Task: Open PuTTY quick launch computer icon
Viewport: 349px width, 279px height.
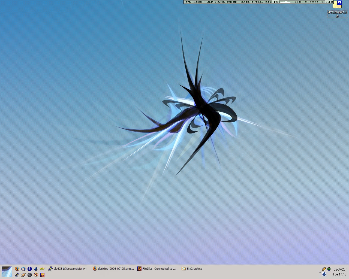Action: click(x=17, y=275)
